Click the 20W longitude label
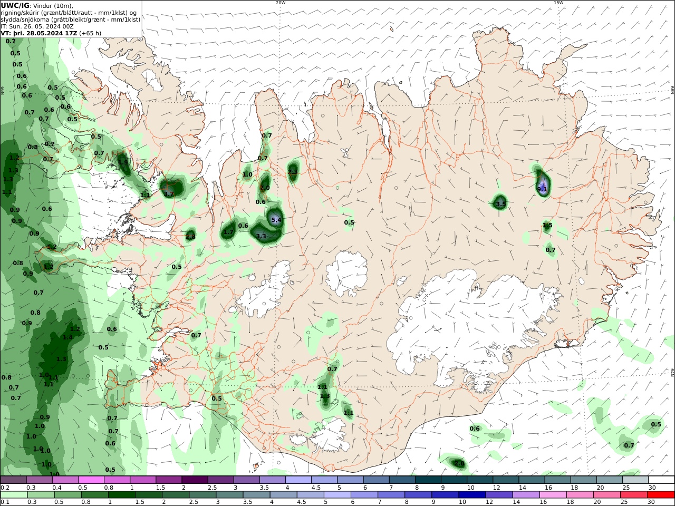This screenshot has height=506, width=675. click(281, 3)
